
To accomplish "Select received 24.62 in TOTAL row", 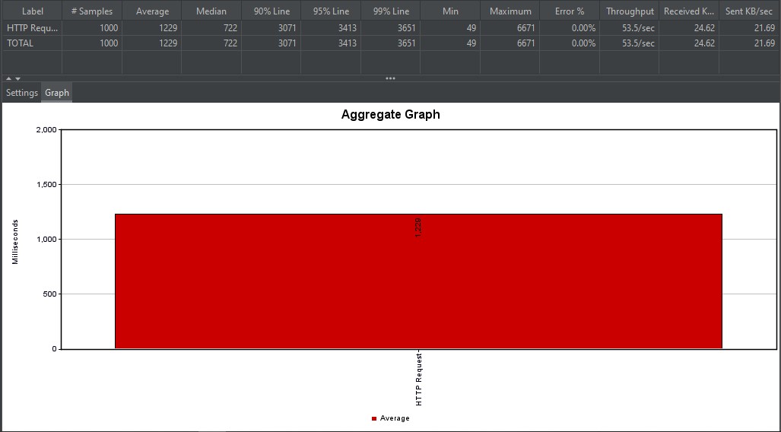I will (689, 43).
